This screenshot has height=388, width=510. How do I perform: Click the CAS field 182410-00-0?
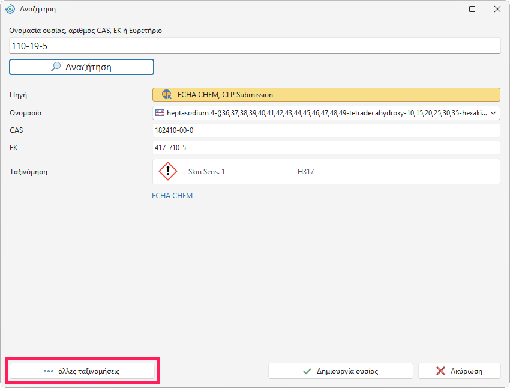[326, 130]
